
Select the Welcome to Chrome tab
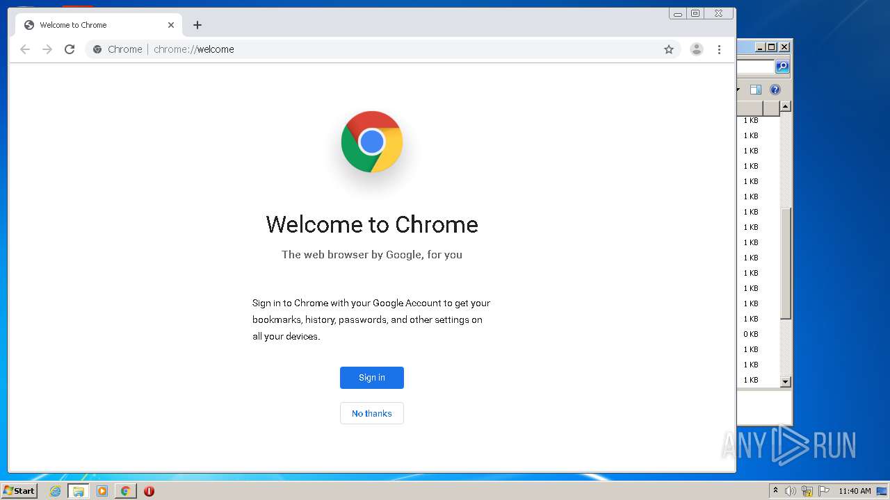99,25
